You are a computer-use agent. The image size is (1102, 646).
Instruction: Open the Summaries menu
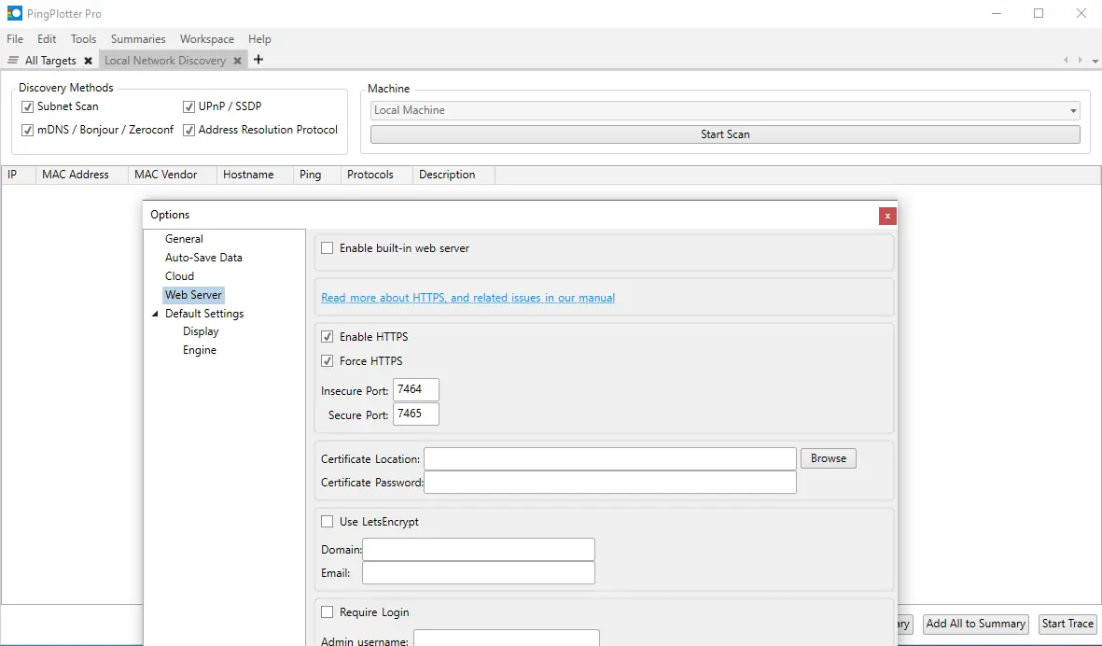(138, 39)
